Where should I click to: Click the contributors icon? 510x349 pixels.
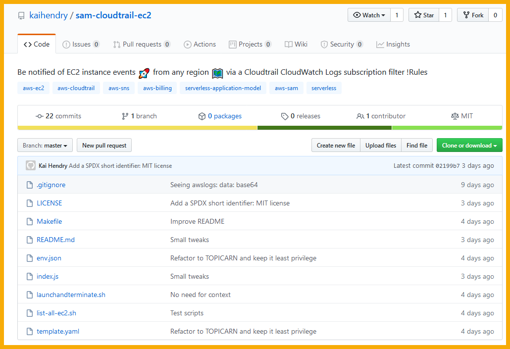tap(360, 116)
